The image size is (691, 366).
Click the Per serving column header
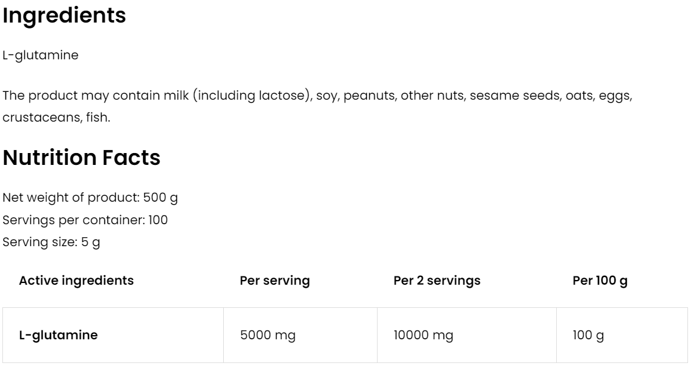coord(274,281)
